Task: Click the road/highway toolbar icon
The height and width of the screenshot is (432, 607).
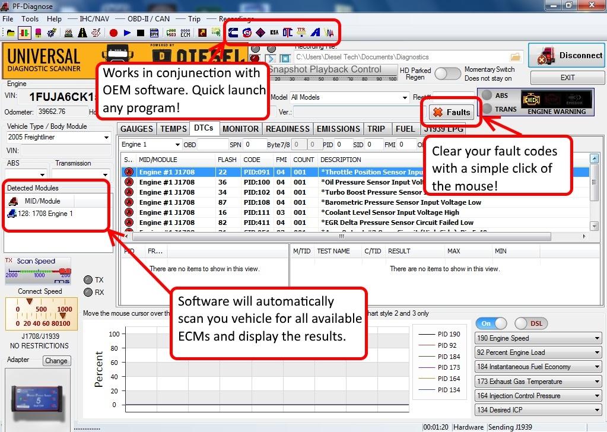Action: pyautogui.click(x=82, y=33)
